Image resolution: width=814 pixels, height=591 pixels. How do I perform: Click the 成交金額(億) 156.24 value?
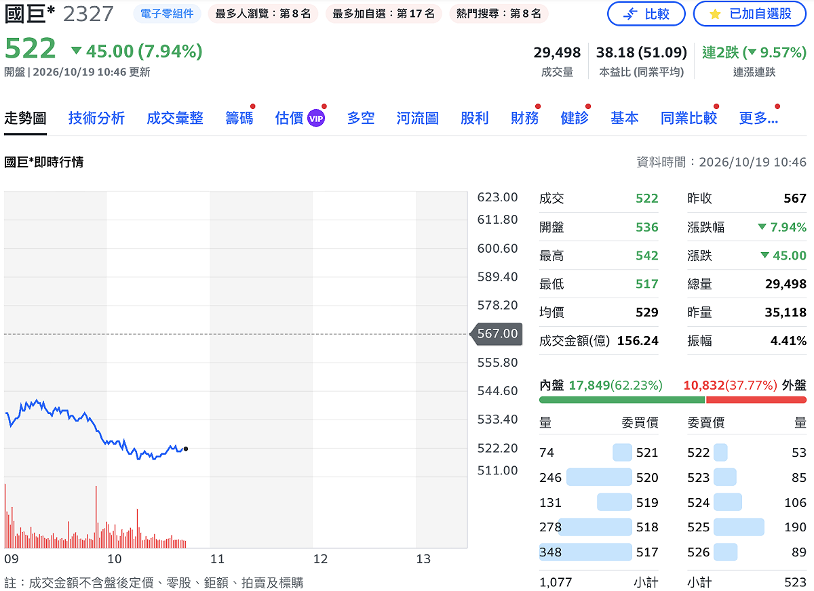click(x=638, y=341)
